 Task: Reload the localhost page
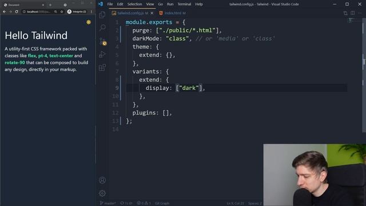[17, 11]
